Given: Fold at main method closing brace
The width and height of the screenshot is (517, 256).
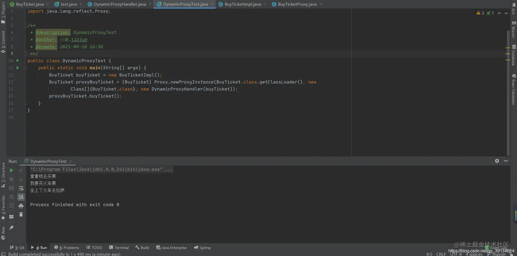Looking at the screenshot, I should click(25, 103).
